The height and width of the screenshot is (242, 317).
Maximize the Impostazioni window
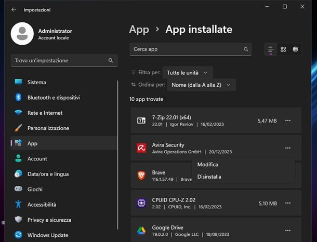tap(285, 6)
